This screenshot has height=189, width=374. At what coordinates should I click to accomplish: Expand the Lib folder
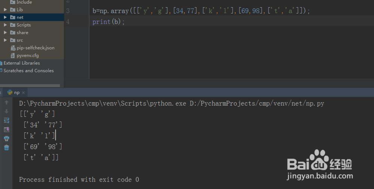[5, 10]
